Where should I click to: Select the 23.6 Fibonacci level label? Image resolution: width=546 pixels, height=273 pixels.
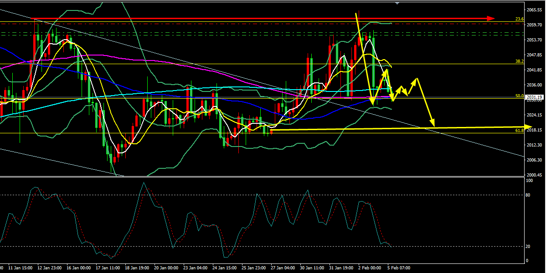[x=519, y=19]
